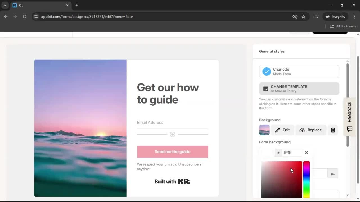Open the Change Template browser via its template icon
The height and width of the screenshot is (202, 360).
coord(265,89)
